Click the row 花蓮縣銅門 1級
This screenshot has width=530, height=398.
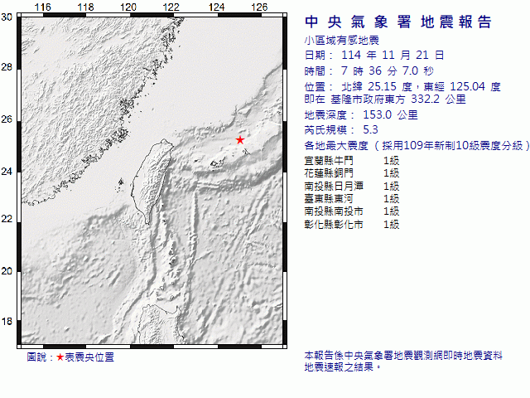(x=352, y=173)
